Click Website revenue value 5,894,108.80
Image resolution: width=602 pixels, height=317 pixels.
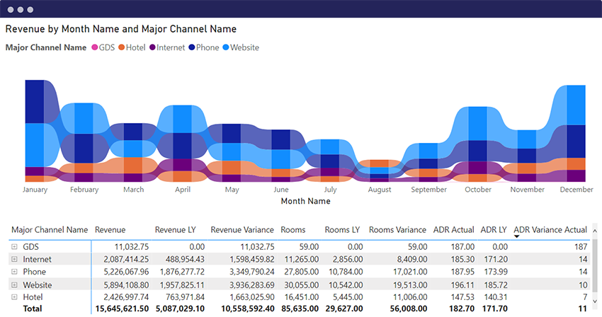click(x=126, y=285)
